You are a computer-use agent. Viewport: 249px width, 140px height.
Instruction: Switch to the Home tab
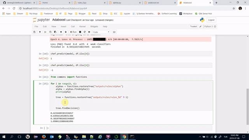(54, 3)
